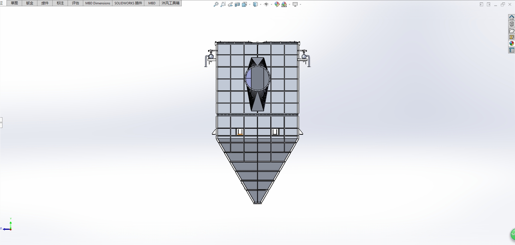Open the 沐风工具箱 tab
This screenshot has width=515, height=245.
point(170,3)
